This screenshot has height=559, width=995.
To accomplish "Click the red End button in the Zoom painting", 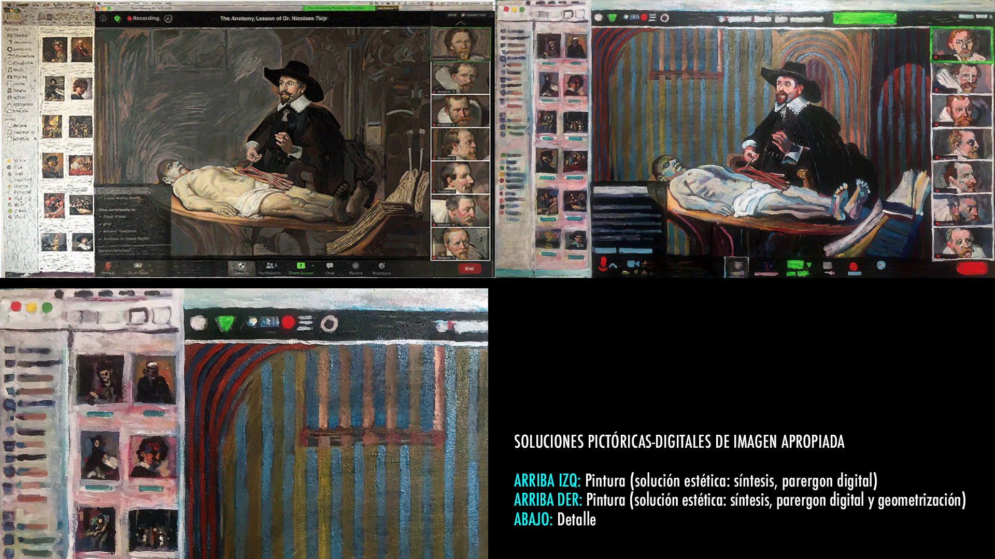I will click(470, 269).
